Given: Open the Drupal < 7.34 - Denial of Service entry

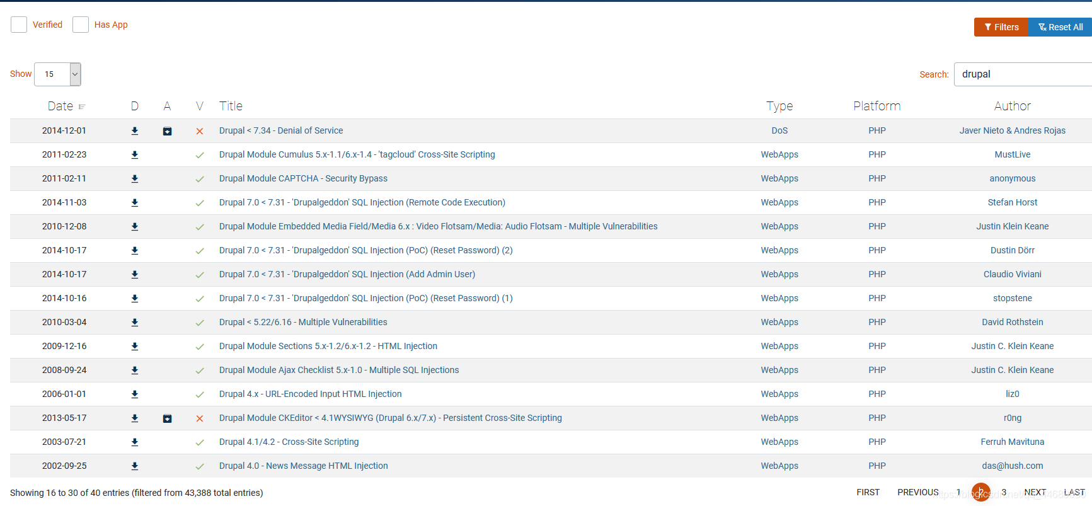Looking at the screenshot, I should click(x=281, y=130).
